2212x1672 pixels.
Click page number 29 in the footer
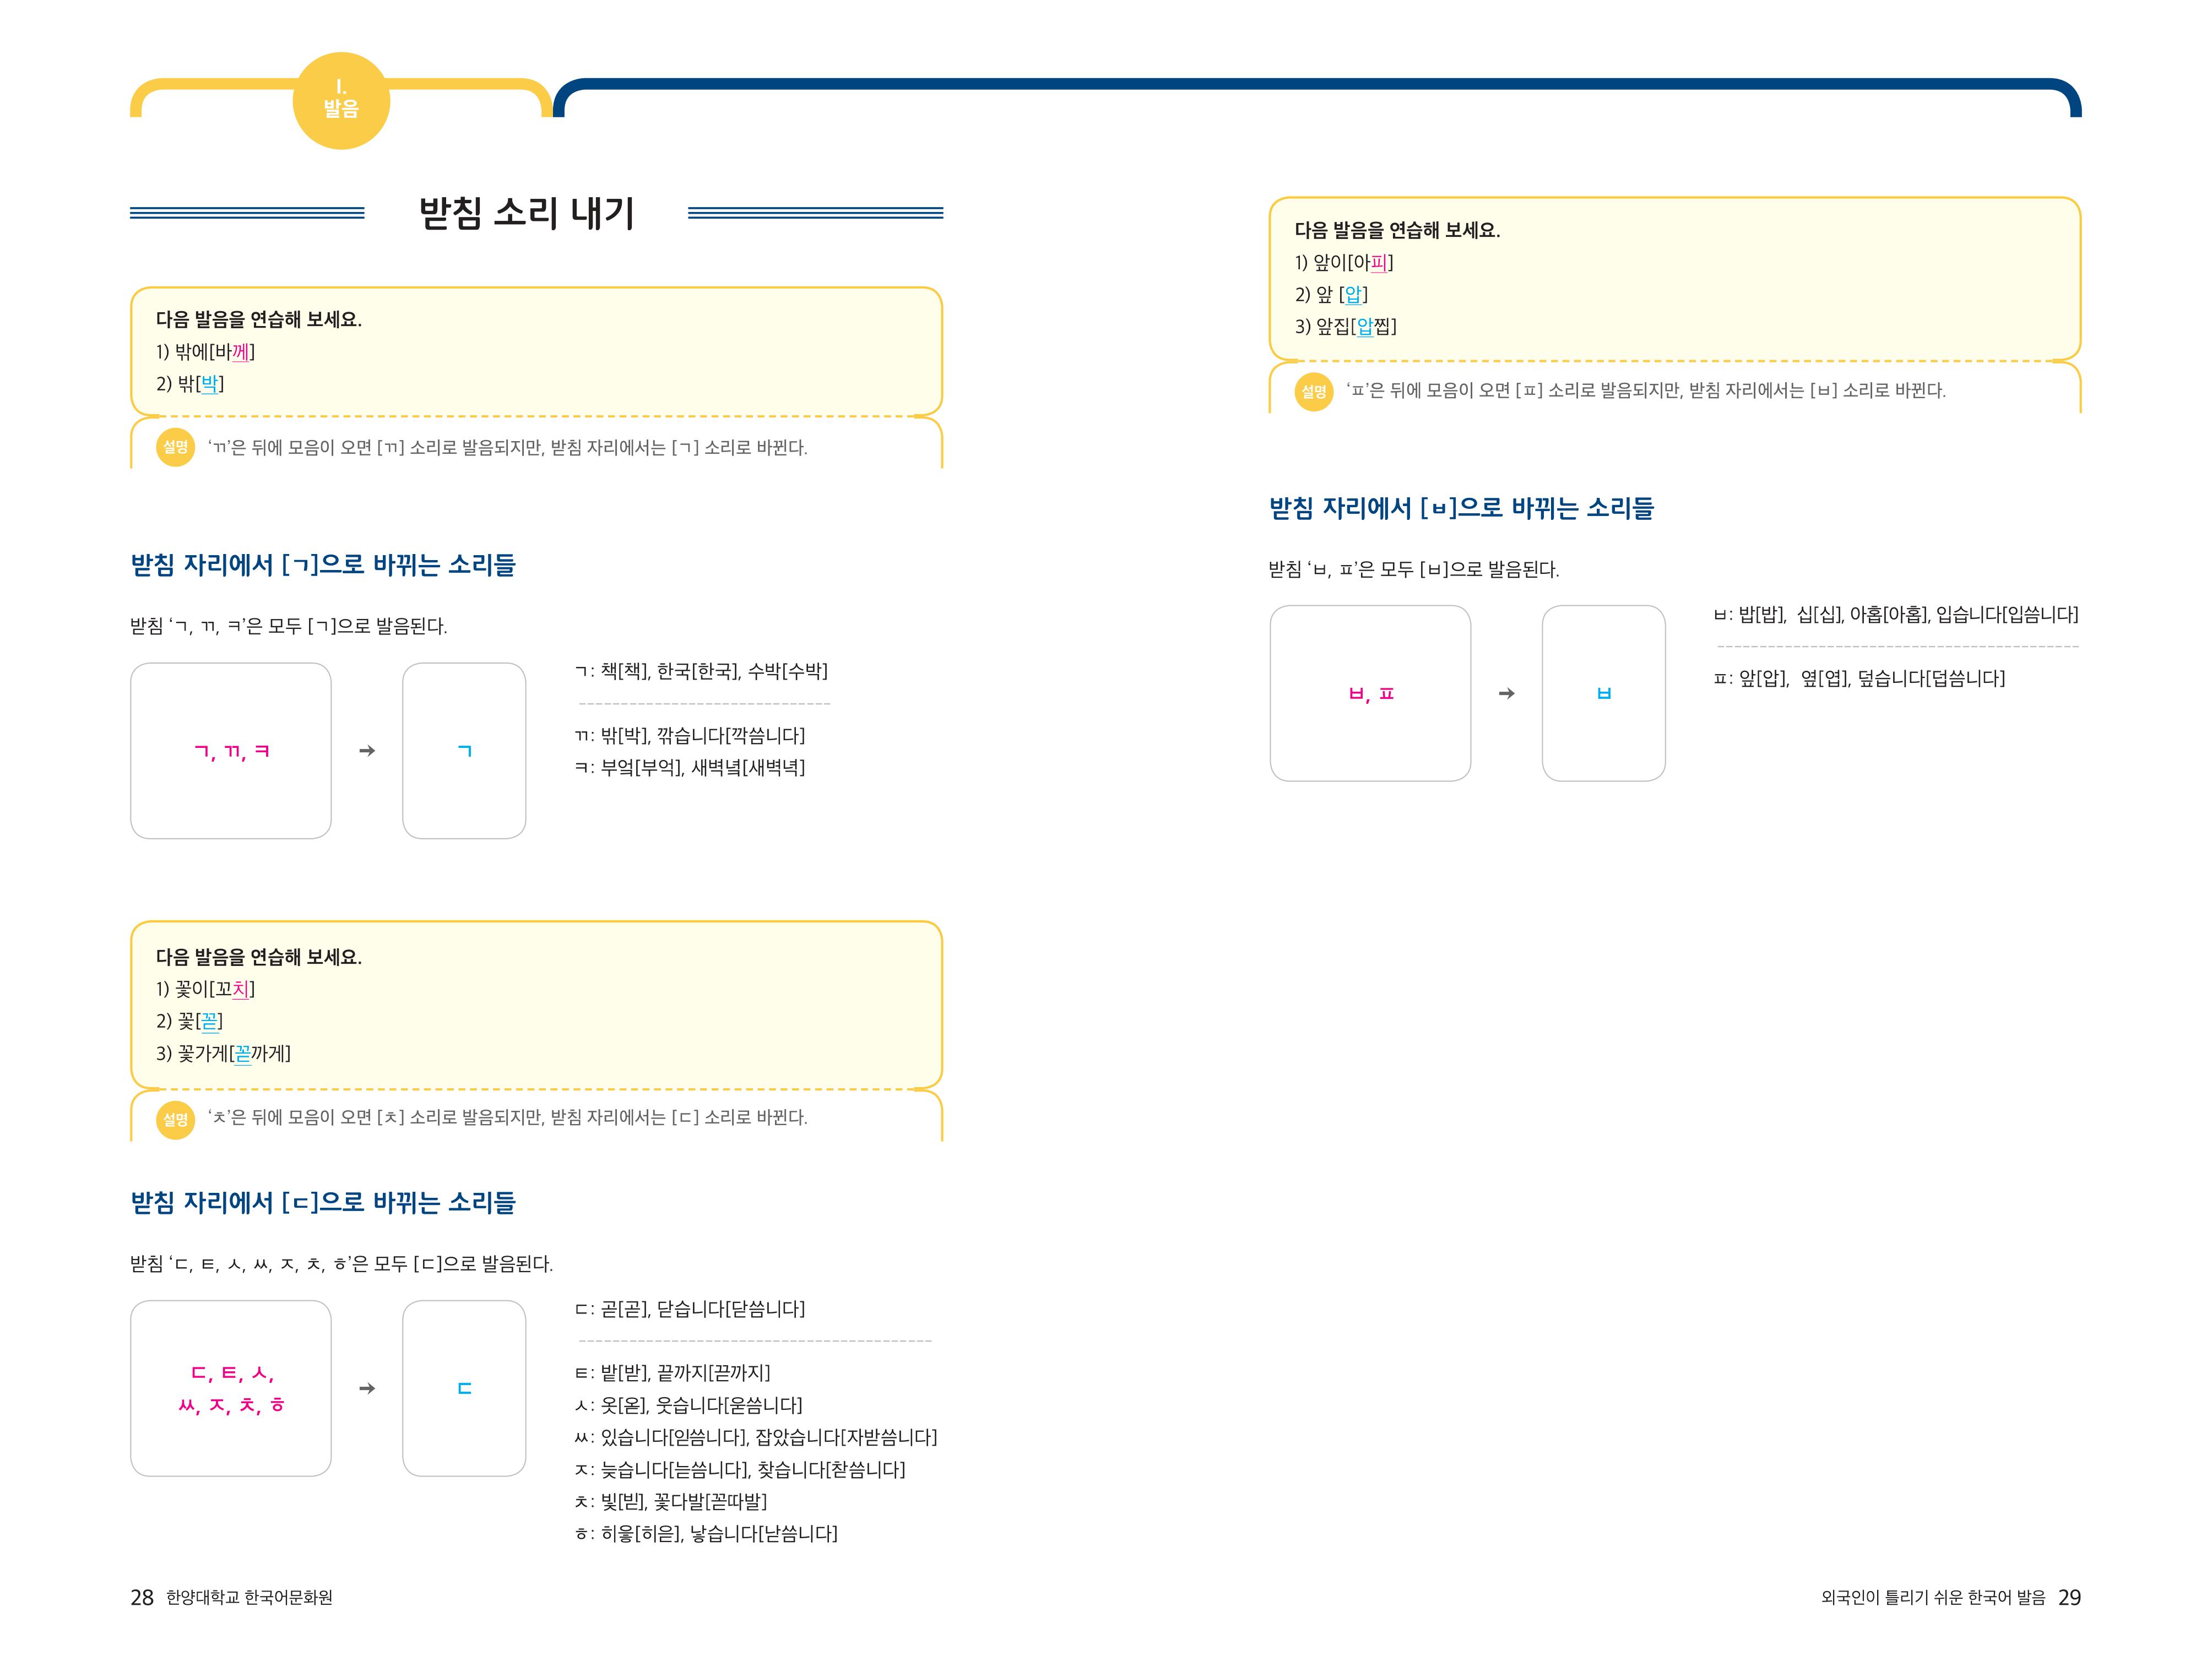pos(2069,1597)
